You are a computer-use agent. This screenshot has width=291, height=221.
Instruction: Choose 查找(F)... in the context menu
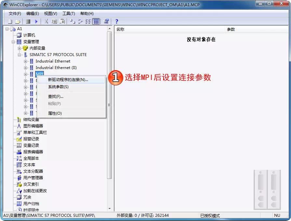coord(72,97)
